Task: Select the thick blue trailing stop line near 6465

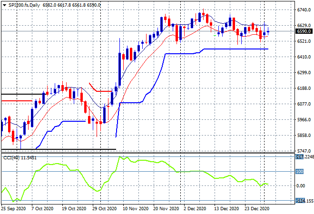Action: pyautogui.click(x=236, y=49)
